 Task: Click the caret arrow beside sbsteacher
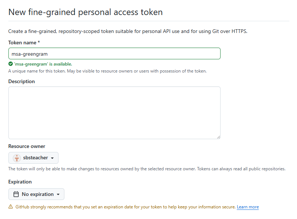(52, 158)
